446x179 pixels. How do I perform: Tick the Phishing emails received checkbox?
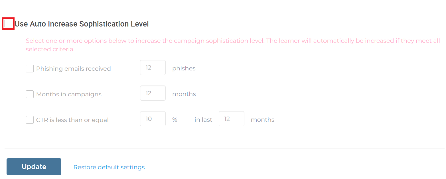pos(30,68)
